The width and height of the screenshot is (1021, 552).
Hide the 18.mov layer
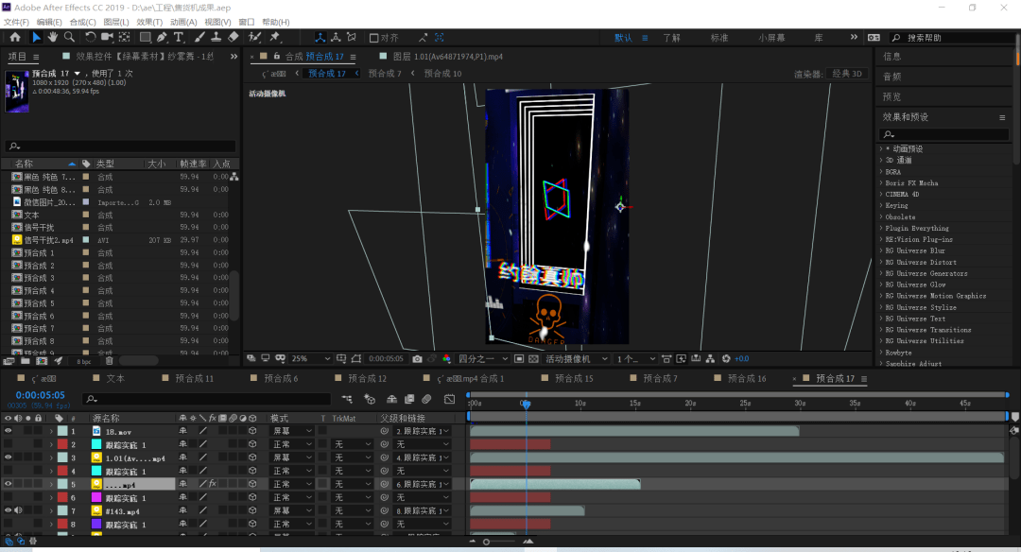(x=8, y=431)
